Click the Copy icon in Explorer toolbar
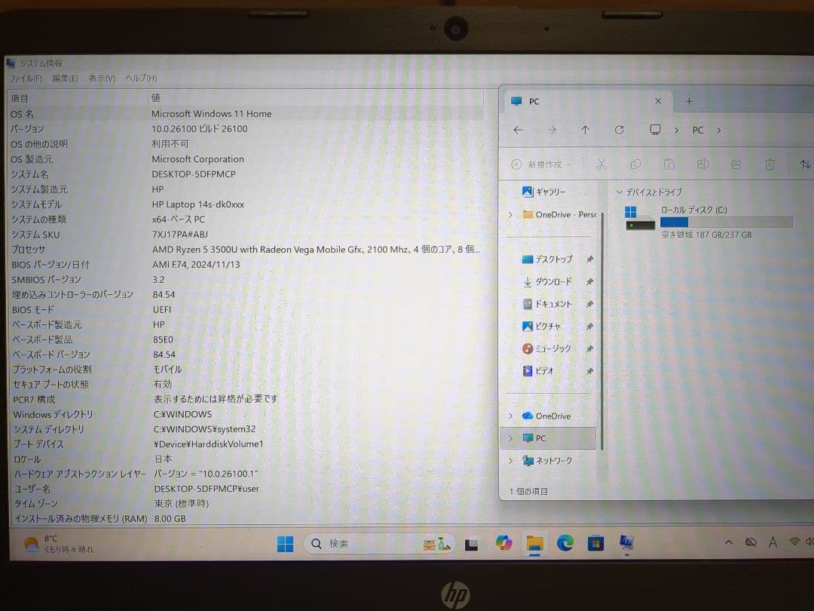Viewport: 814px width, 611px height. (x=635, y=164)
